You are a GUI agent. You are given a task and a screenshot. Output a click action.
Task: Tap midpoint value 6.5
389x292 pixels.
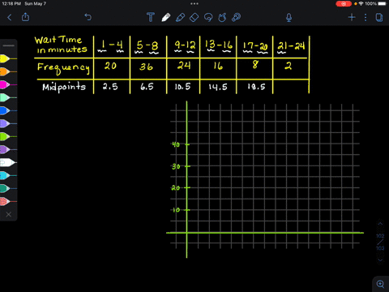point(147,87)
